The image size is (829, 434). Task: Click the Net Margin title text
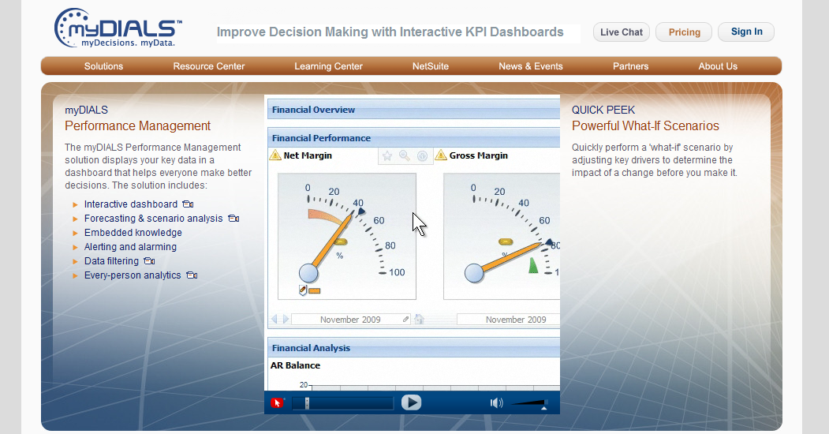click(x=308, y=155)
